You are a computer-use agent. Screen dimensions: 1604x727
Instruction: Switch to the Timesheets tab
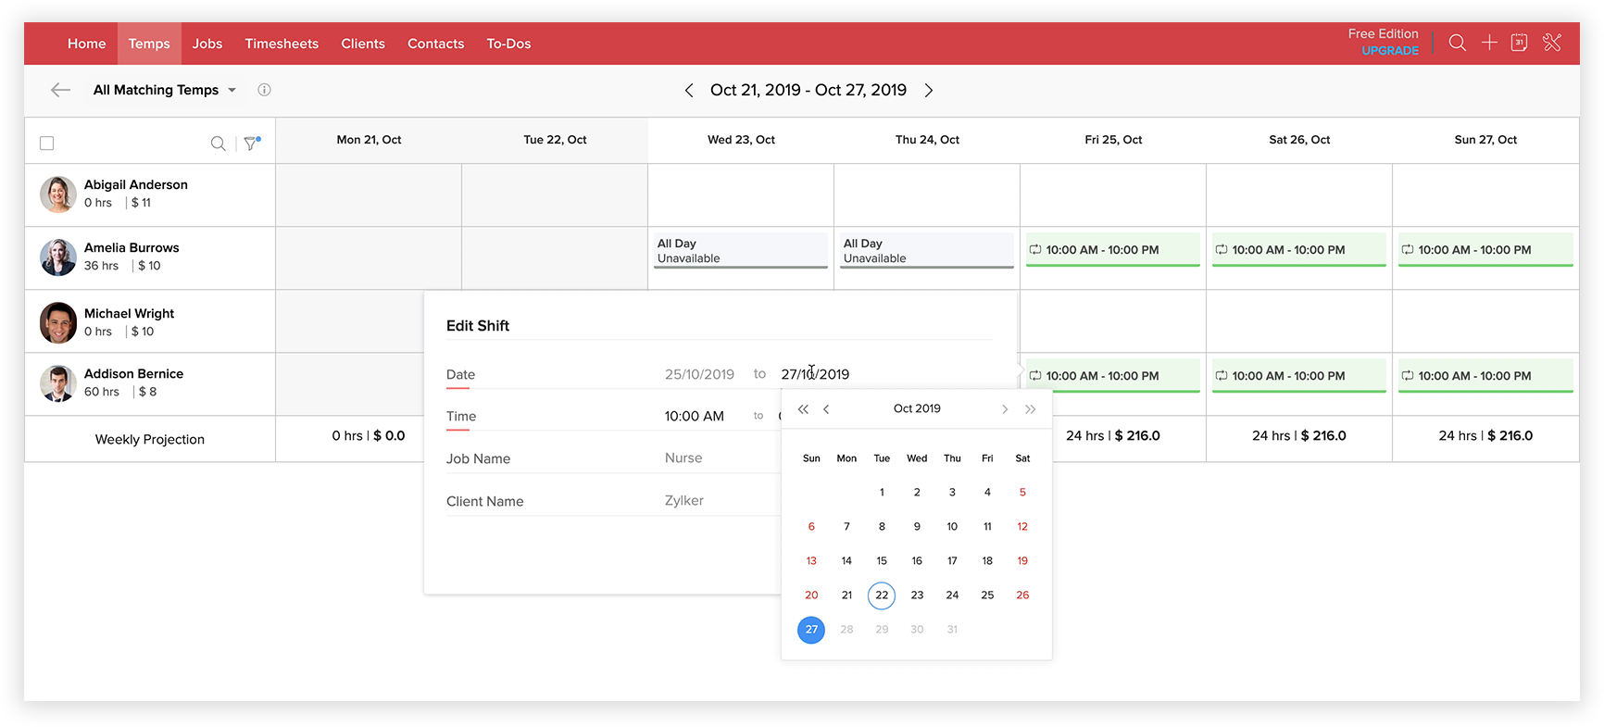[x=282, y=44]
